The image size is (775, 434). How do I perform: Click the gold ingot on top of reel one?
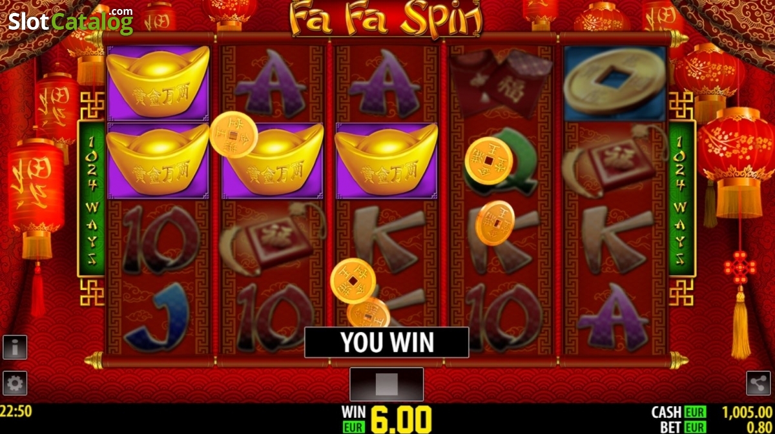pos(158,83)
